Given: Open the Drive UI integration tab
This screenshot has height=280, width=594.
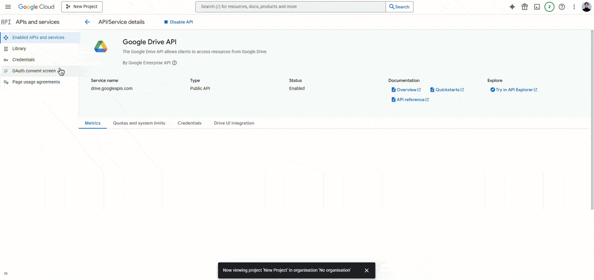Looking at the screenshot, I should (x=234, y=123).
